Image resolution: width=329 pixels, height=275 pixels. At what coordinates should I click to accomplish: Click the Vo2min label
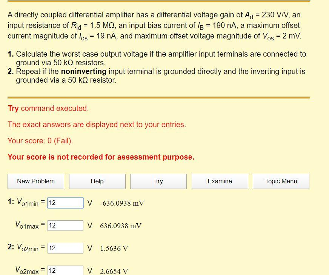(28, 248)
